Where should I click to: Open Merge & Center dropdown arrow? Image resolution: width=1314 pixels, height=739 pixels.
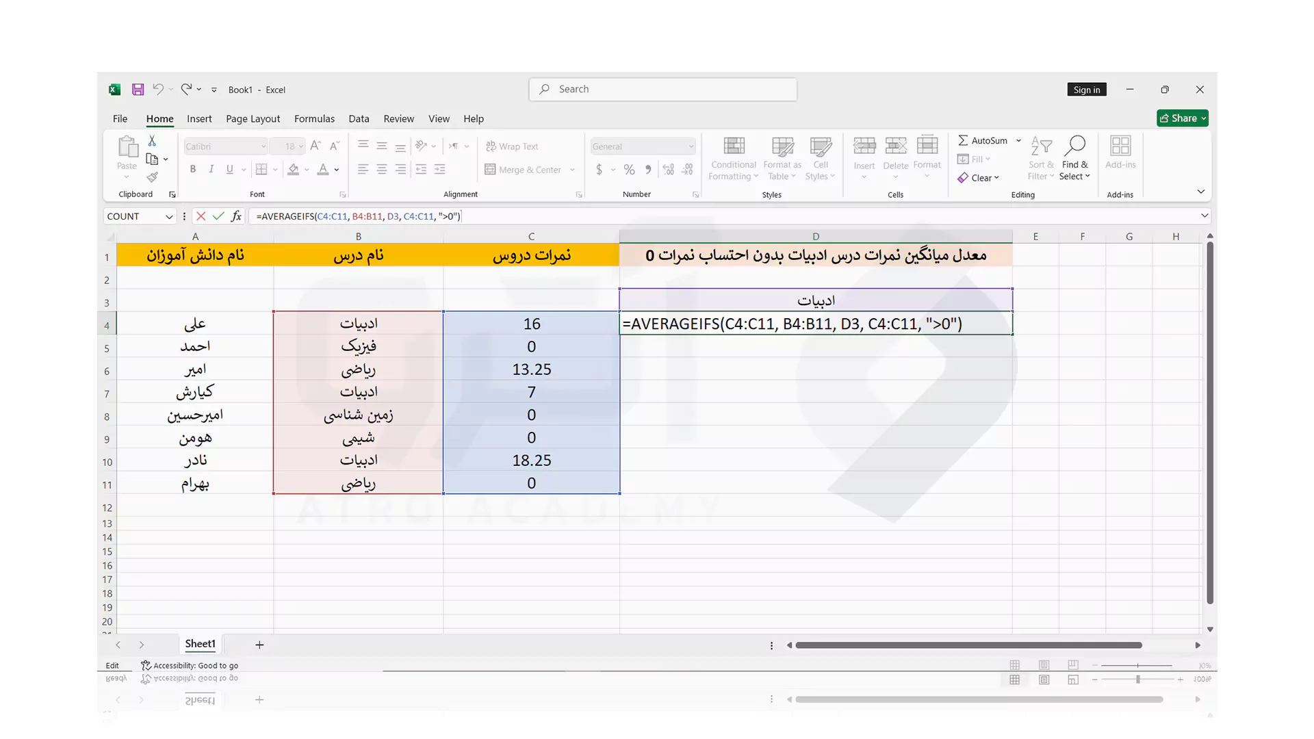coord(572,170)
